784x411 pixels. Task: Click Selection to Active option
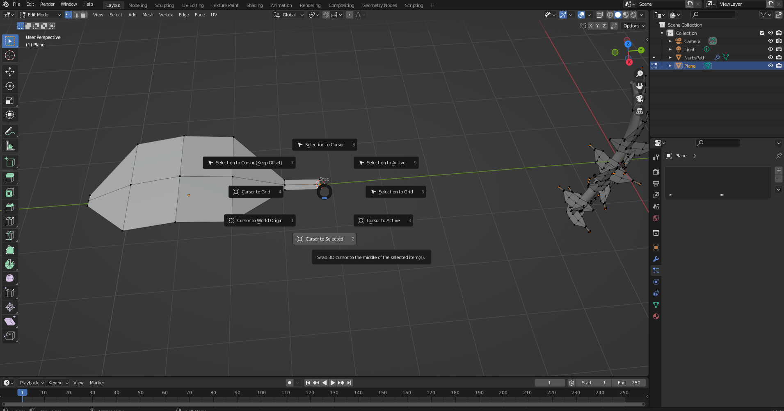pos(386,163)
